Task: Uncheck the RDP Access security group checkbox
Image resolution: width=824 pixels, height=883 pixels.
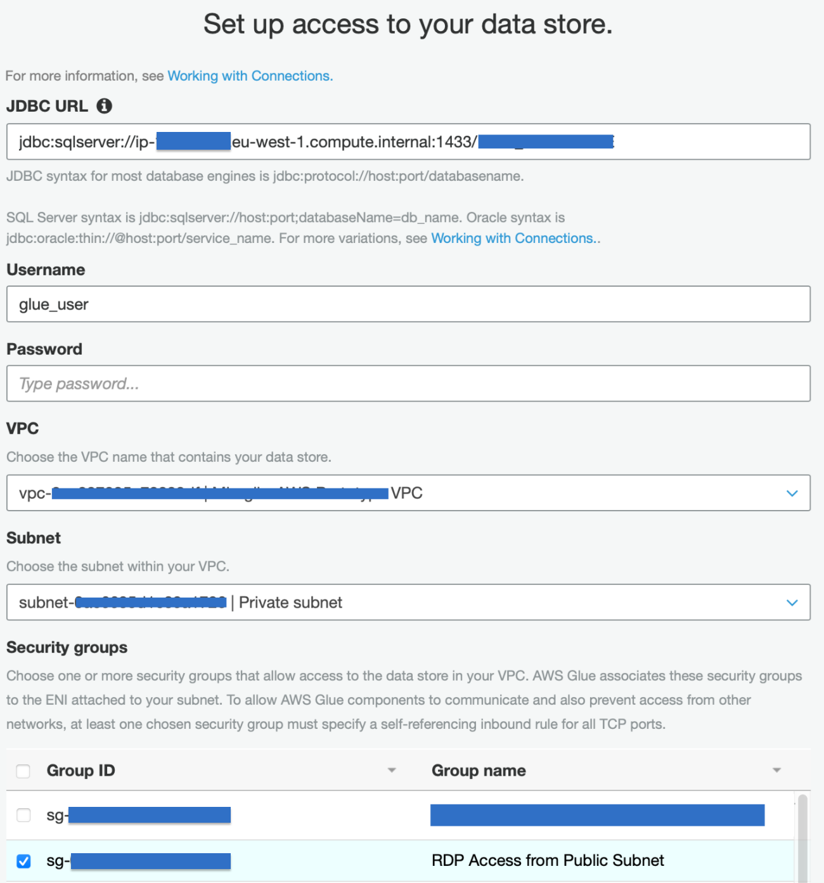Action: coord(23,861)
